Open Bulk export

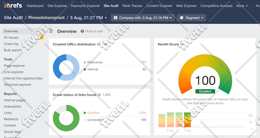[13, 50]
